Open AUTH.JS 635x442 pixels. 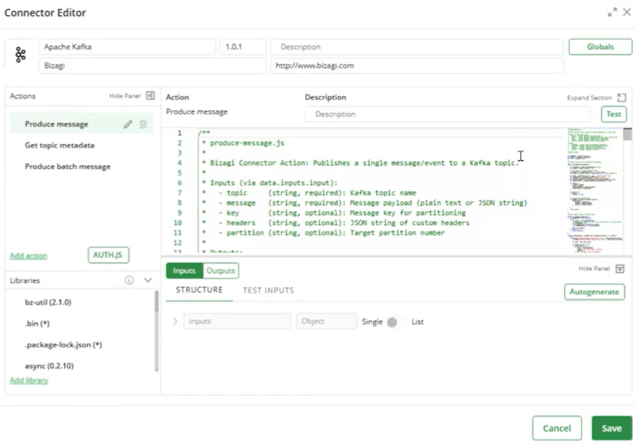pyautogui.click(x=108, y=255)
